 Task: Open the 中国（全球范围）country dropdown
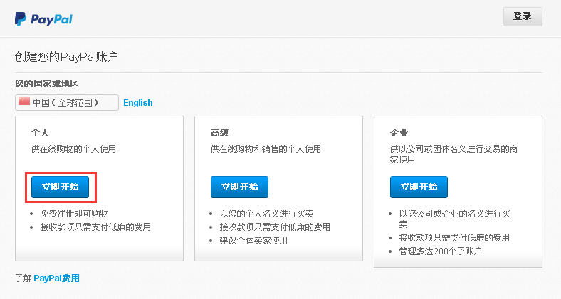coord(67,102)
